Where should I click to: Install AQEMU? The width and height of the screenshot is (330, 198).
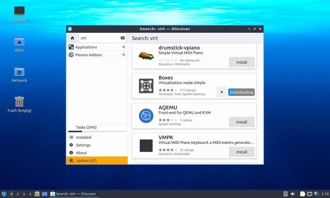click(242, 122)
